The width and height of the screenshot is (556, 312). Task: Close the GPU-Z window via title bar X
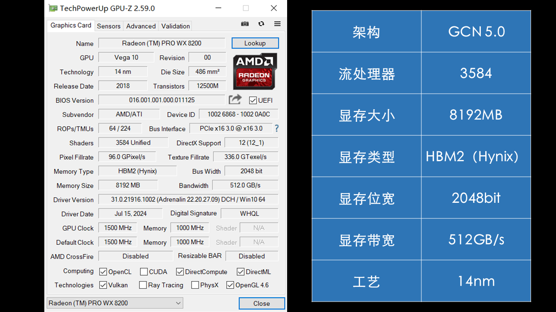(x=274, y=8)
